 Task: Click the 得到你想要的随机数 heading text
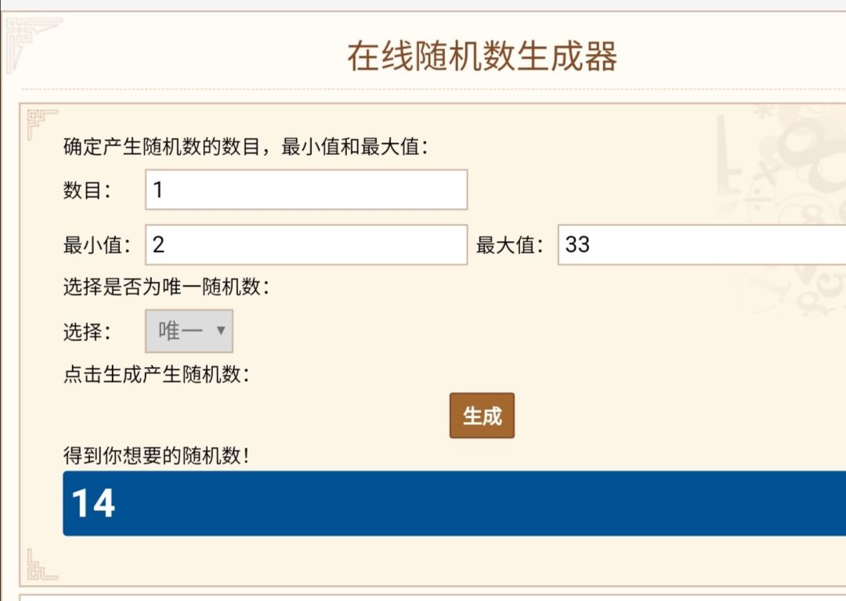point(156,455)
